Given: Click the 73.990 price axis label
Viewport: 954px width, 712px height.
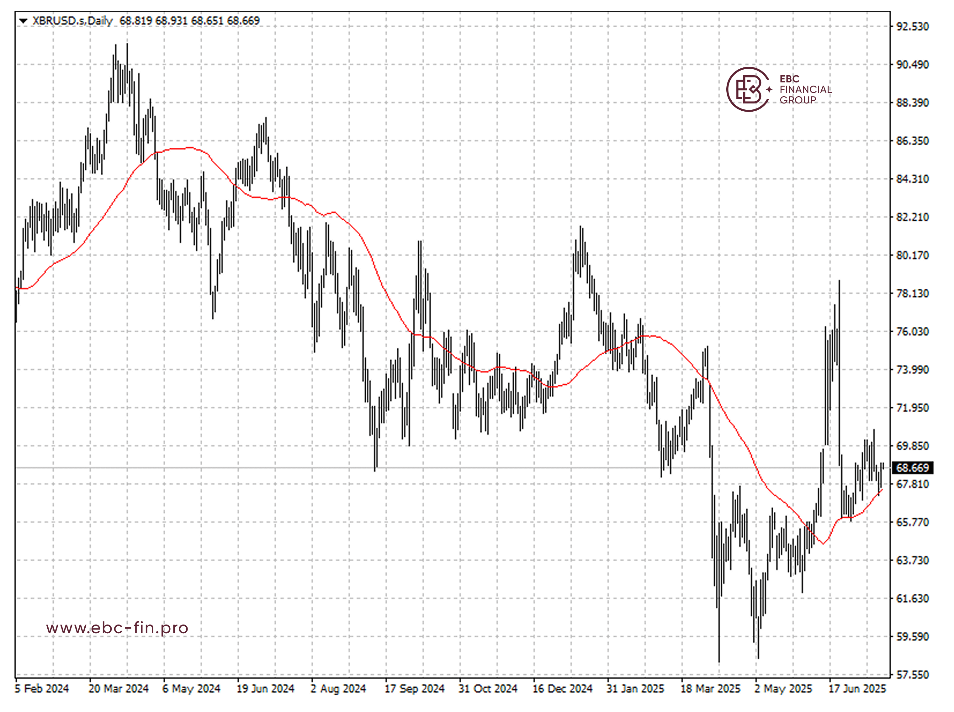Looking at the screenshot, I should coord(913,370).
